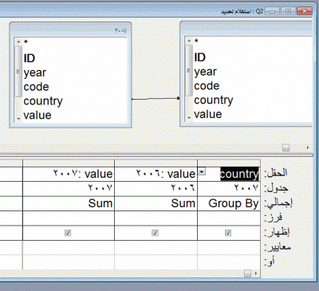Click table cell ٢٠٠٧ under ٢٠٠٧: value
Screen dimensions: 319x291
pos(69,189)
